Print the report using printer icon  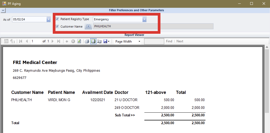[87, 41]
